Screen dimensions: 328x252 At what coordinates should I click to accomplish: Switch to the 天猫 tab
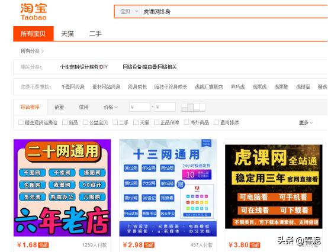pos(67,34)
